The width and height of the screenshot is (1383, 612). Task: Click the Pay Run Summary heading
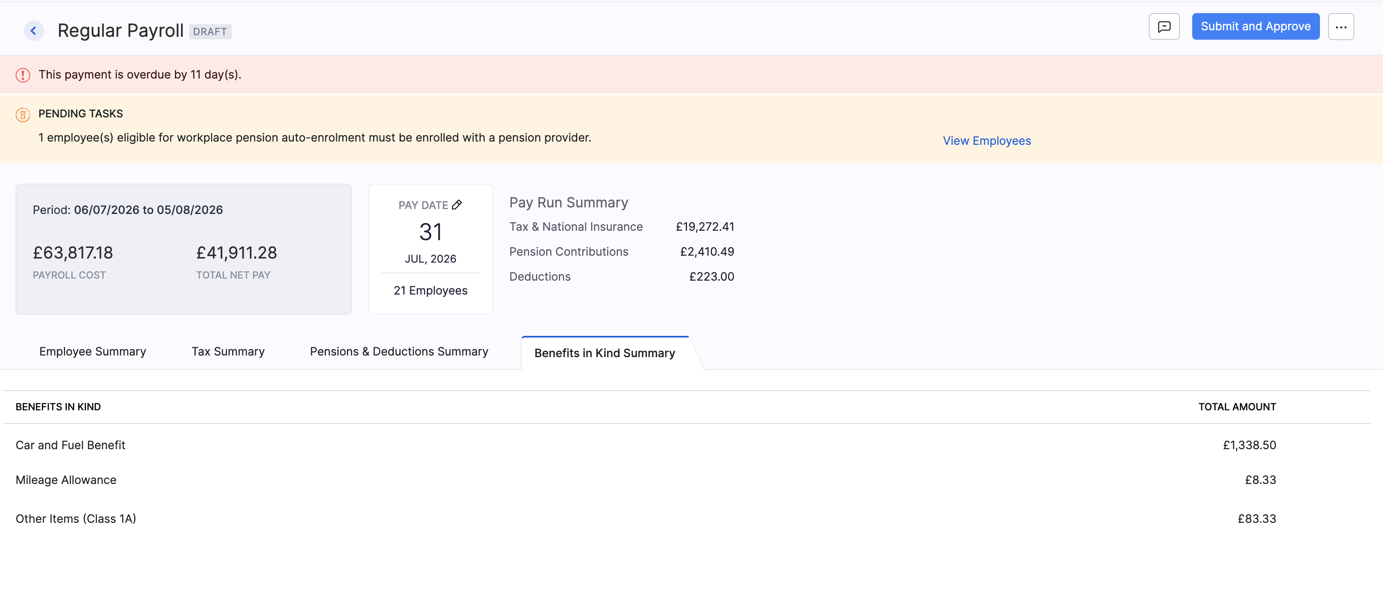click(569, 202)
